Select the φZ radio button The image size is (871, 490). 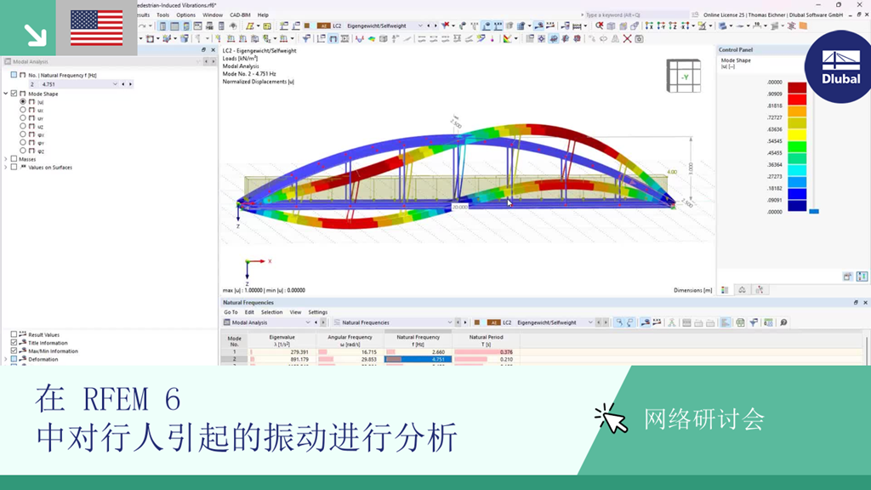(x=23, y=151)
